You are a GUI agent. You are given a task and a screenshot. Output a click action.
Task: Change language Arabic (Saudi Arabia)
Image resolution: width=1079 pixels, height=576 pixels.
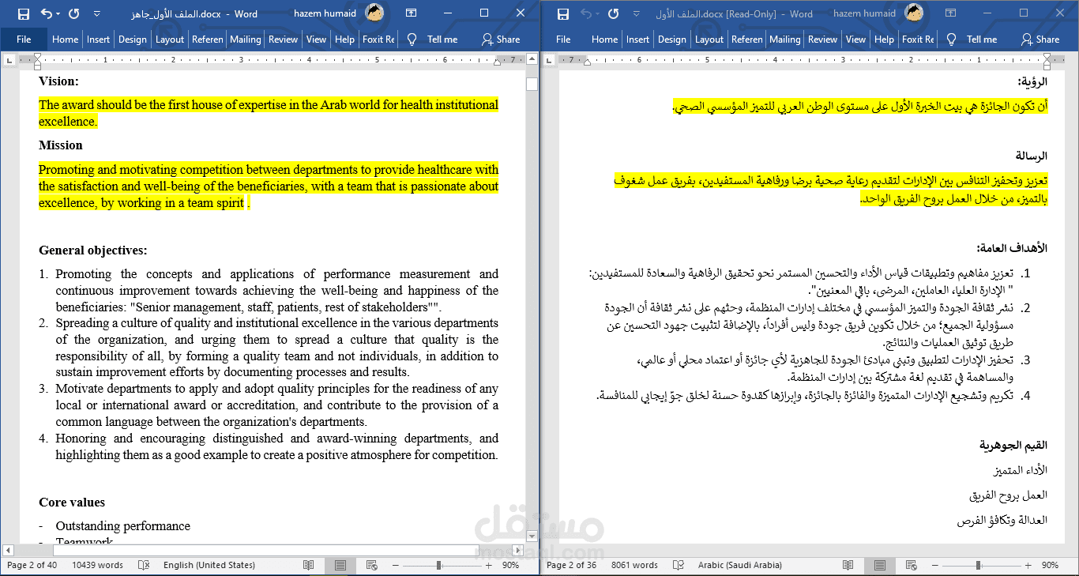click(740, 565)
